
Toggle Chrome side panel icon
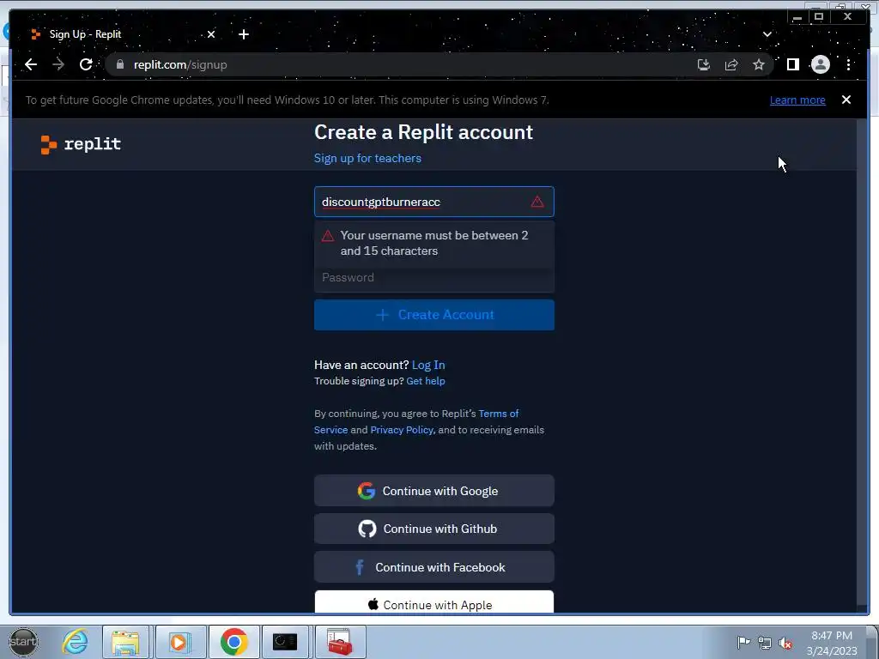pos(792,65)
